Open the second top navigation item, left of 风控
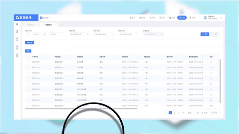 [x=142, y=17]
